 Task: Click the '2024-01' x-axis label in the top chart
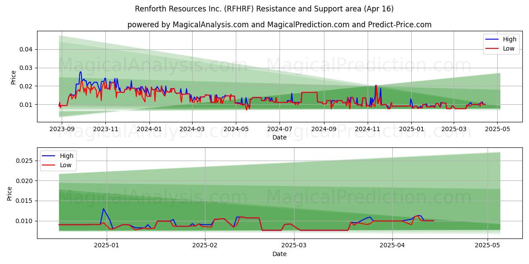[149, 129]
